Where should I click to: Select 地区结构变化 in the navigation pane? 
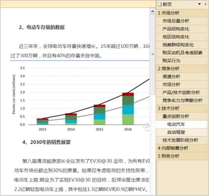pyautogui.click(x=182, y=37)
